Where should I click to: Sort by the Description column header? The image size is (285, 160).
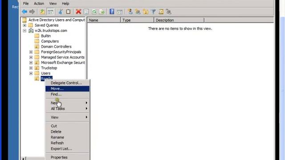pos(179,20)
